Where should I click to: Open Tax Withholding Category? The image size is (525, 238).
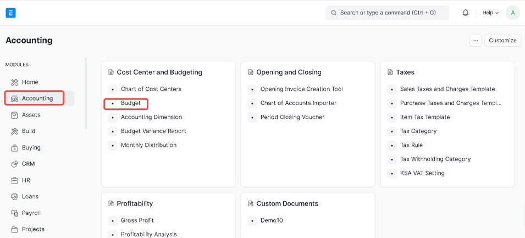435,159
